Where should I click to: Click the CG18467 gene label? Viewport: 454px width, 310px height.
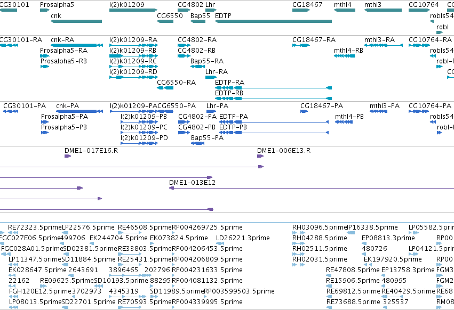(307, 5)
